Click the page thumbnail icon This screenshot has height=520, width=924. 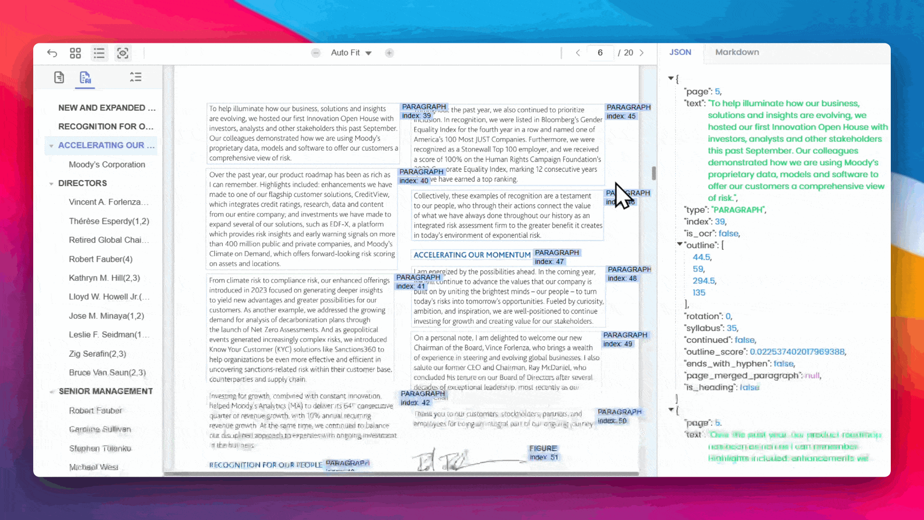coord(76,52)
